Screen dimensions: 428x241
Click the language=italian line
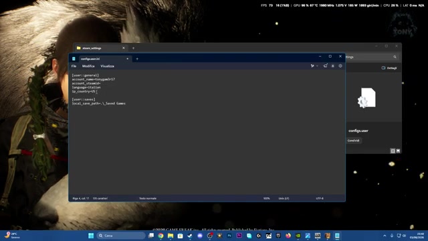point(86,88)
